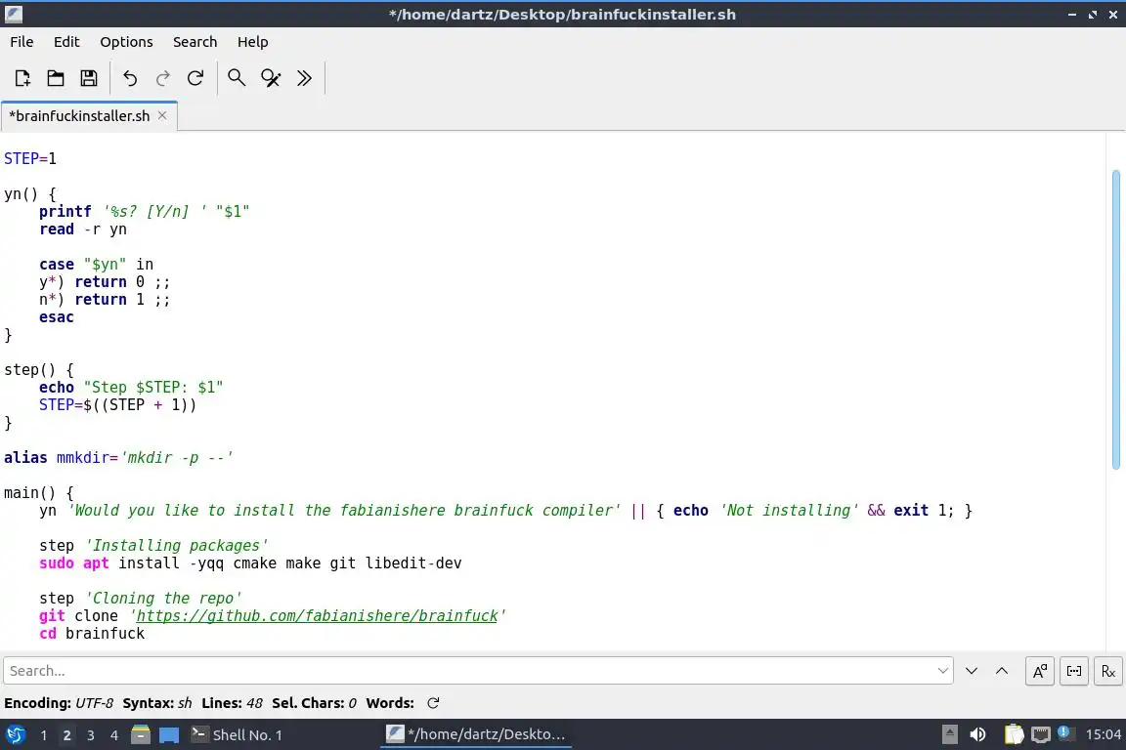The width and height of the screenshot is (1126, 750).
Task: Expand the search history dropdown
Action: (x=943, y=670)
